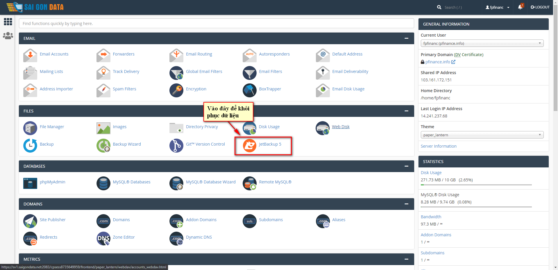Screen dimensions: 558x270
Task: Open the Current User dropdown
Action: click(x=482, y=43)
